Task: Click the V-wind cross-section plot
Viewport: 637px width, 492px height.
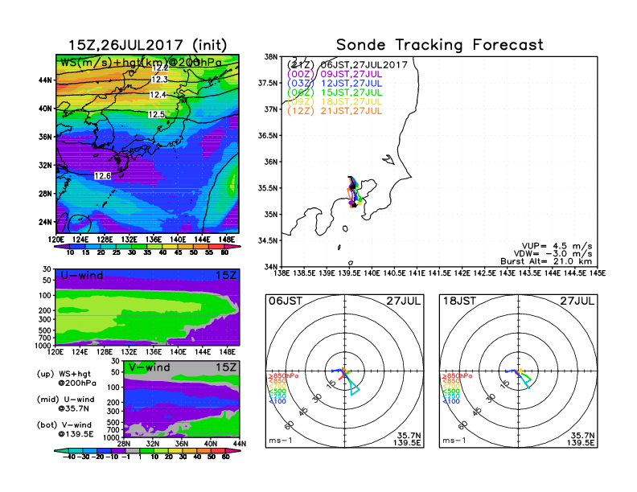Action: (x=181, y=399)
